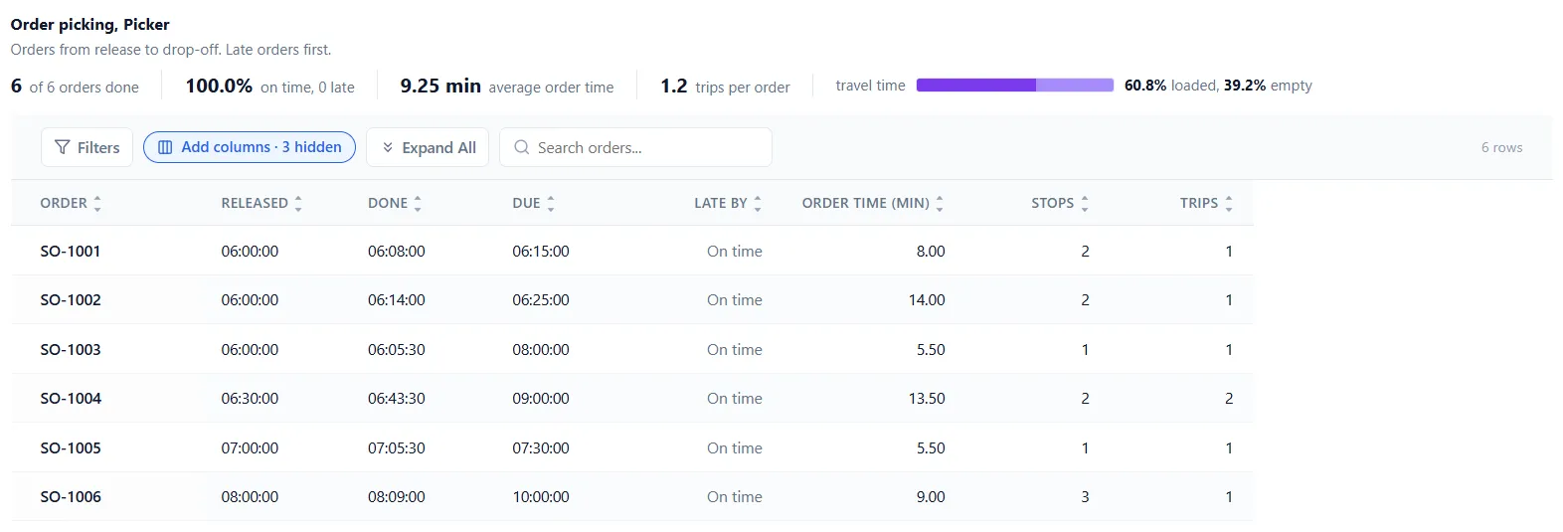Click the ORDER column header label
Screen dimensions: 1563x532
pyautogui.click(x=64, y=203)
